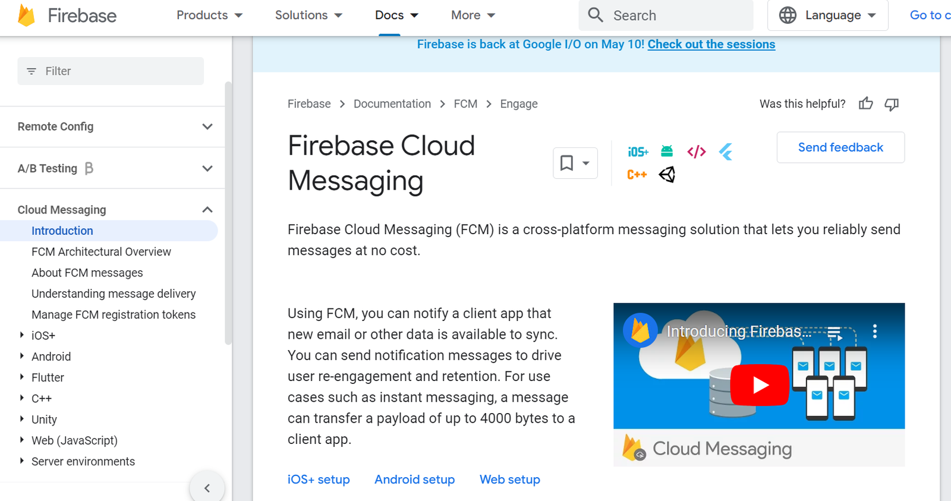Expand the Unity tree item
The width and height of the screenshot is (951, 501).
coord(22,419)
